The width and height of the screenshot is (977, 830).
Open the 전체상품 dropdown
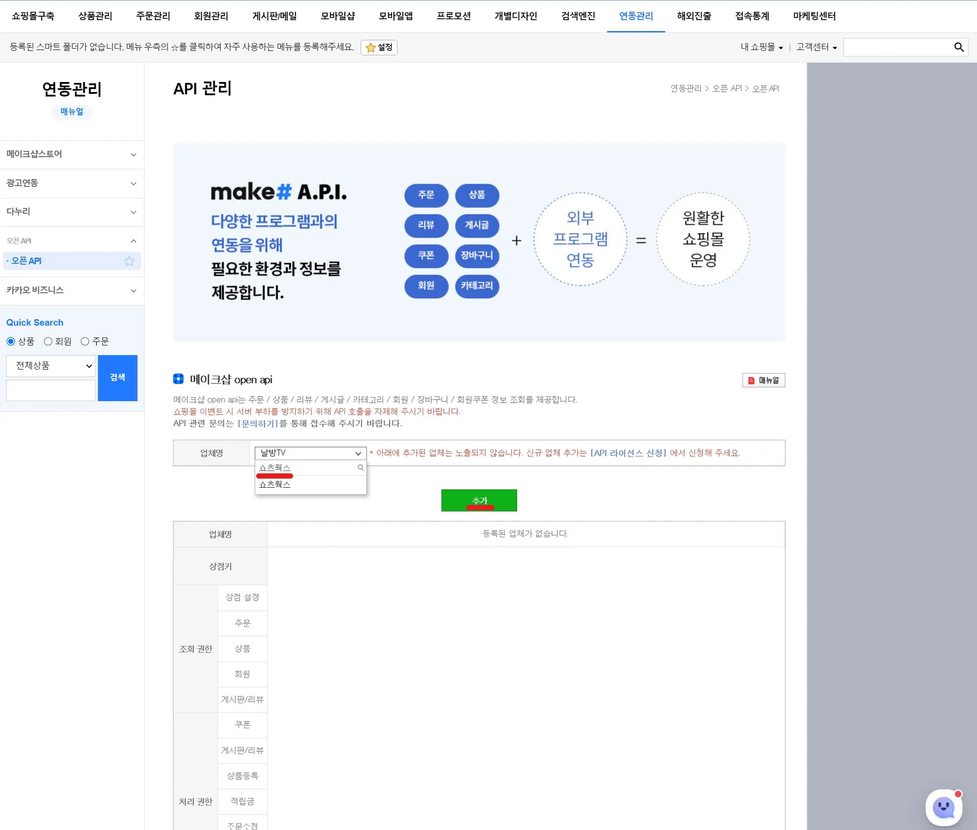click(x=51, y=366)
